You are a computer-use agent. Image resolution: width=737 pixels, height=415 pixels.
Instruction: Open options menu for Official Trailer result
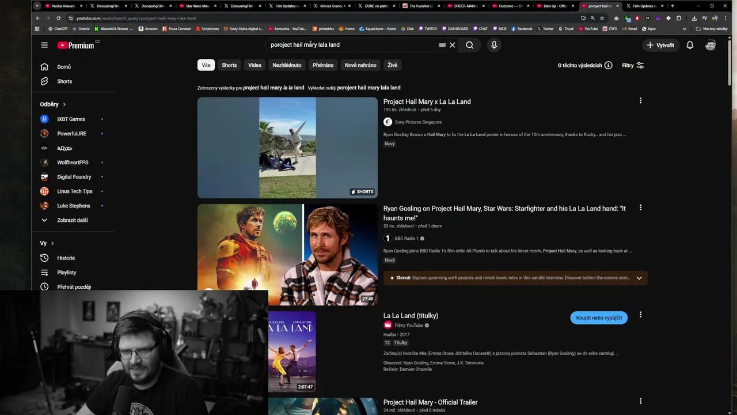tap(640, 401)
